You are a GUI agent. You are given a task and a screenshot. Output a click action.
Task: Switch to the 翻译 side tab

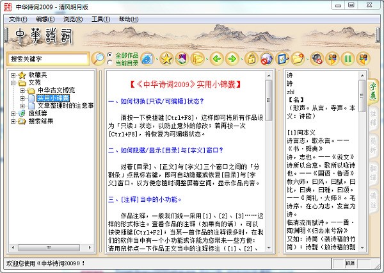[373, 172]
